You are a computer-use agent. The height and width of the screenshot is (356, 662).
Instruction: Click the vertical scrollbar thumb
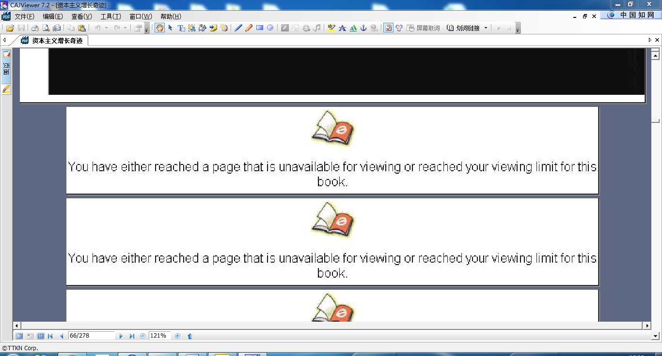pyautogui.click(x=656, y=120)
